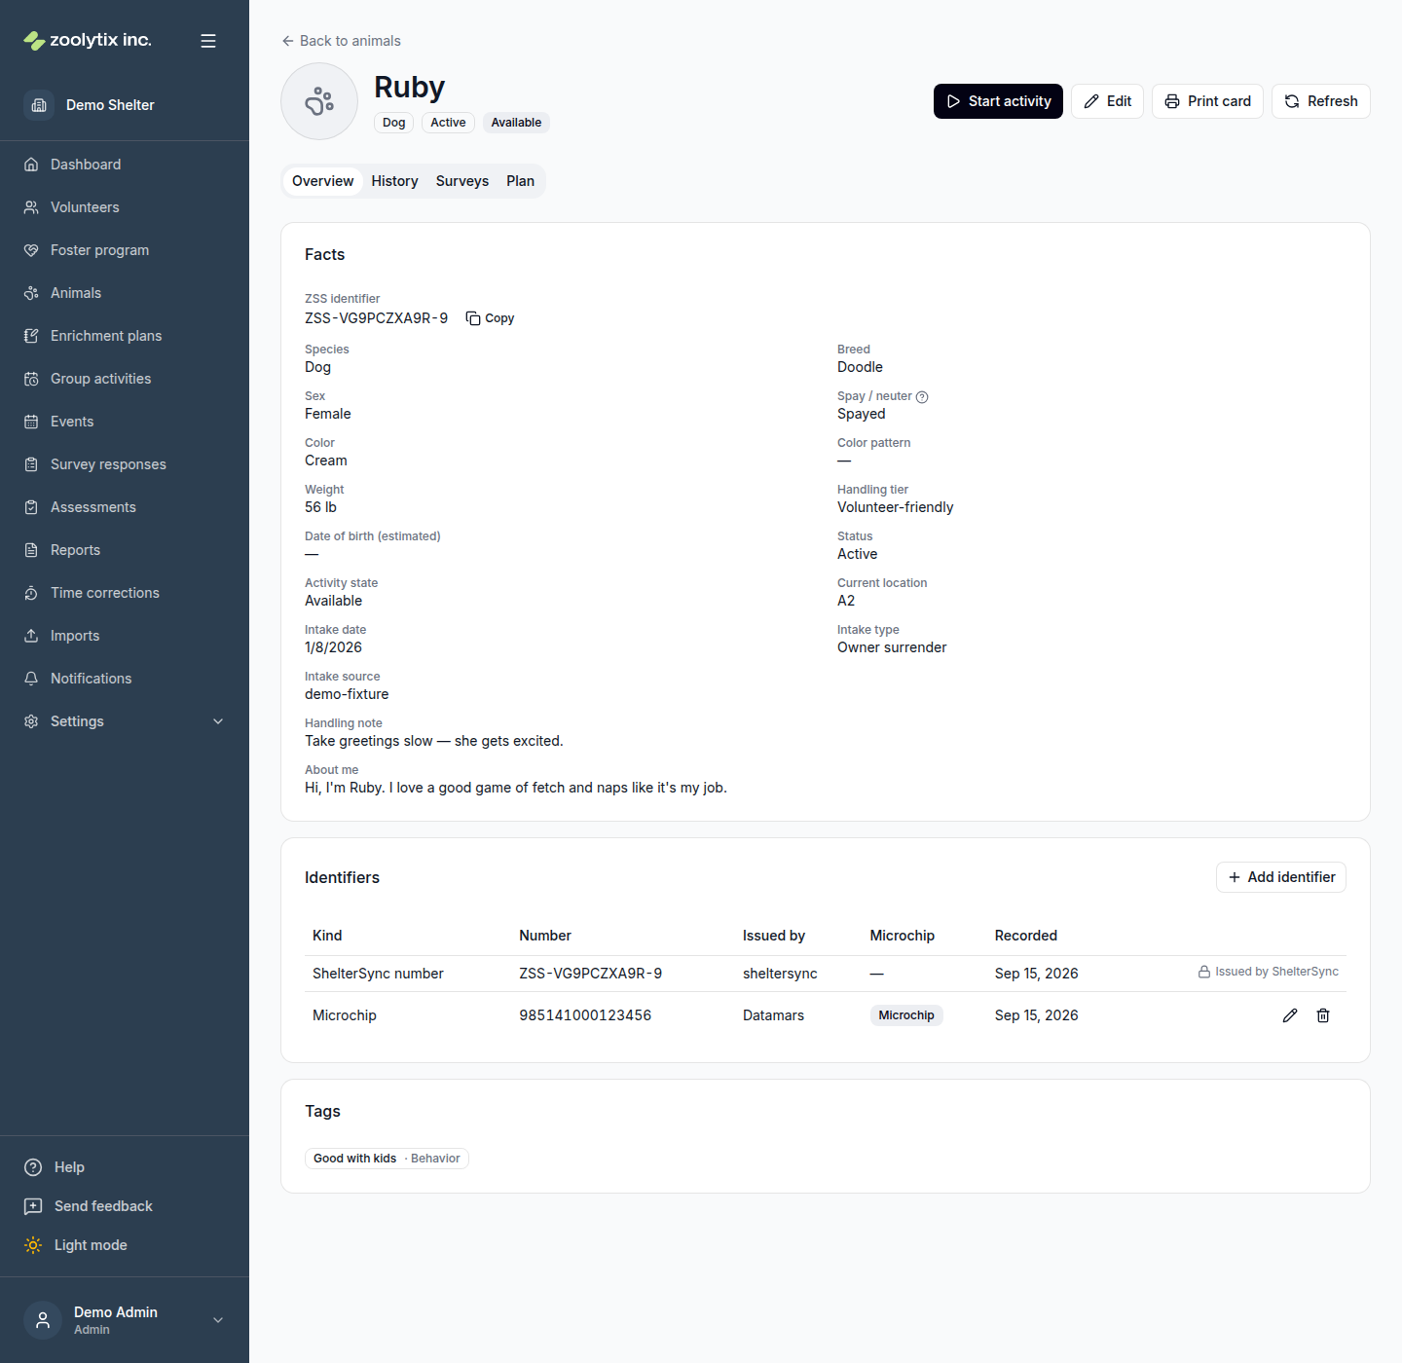Viewport: 1402px width, 1363px height.
Task: Open Assessments page
Action: tap(125, 507)
